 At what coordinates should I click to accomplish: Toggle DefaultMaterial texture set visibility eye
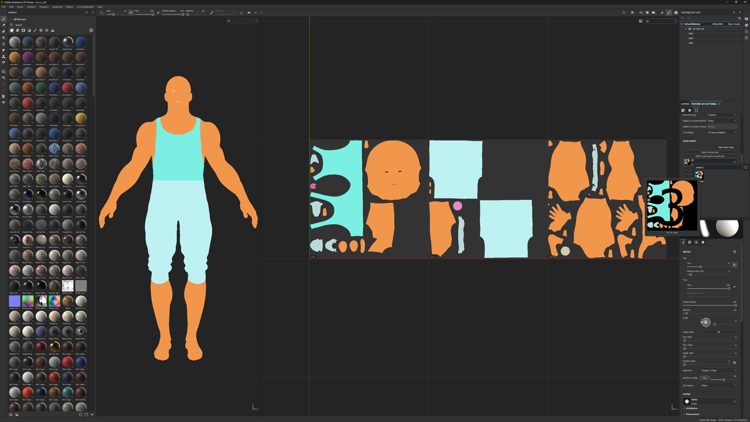coord(682,24)
